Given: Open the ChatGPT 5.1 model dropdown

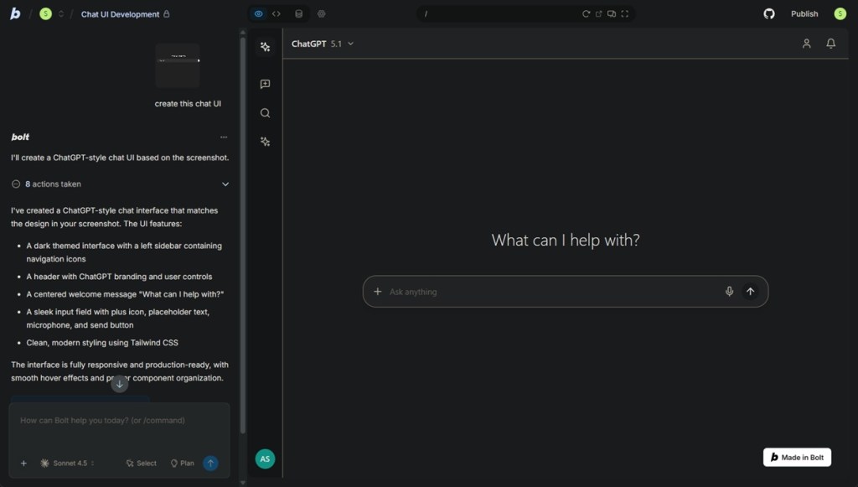Looking at the screenshot, I should click(x=350, y=44).
